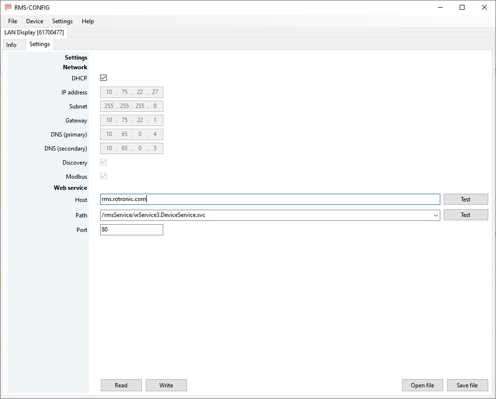Click the Modbus label text
This screenshot has width=496, height=399.
[x=77, y=177]
